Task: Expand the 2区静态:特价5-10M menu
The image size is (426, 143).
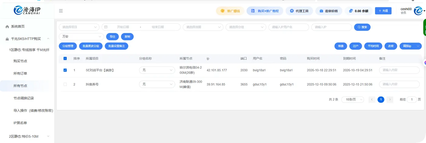Action: tap(48, 136)
